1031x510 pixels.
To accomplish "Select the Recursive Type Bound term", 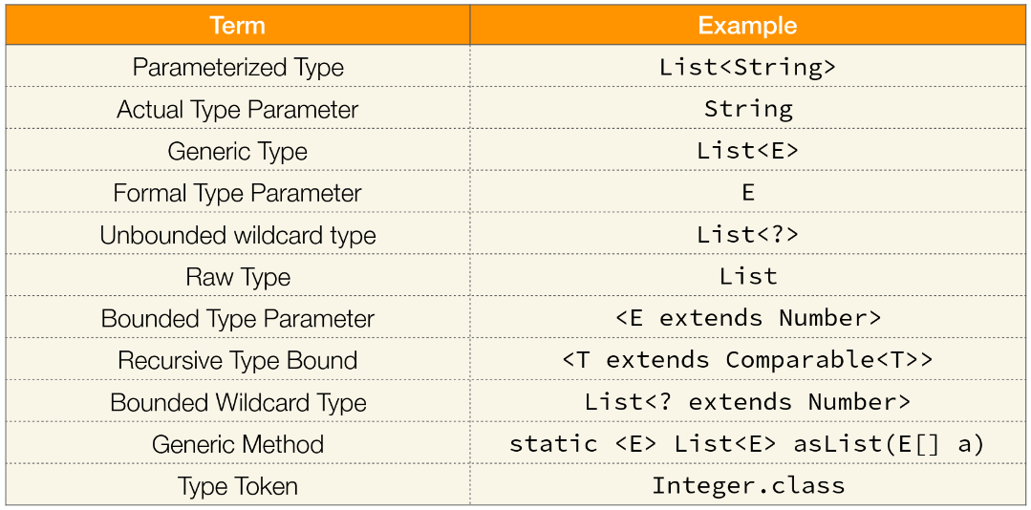I will 238,360.
